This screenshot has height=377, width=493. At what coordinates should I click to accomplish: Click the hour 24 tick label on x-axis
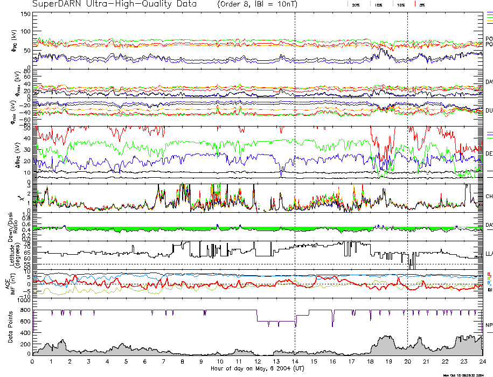point(482,362)
